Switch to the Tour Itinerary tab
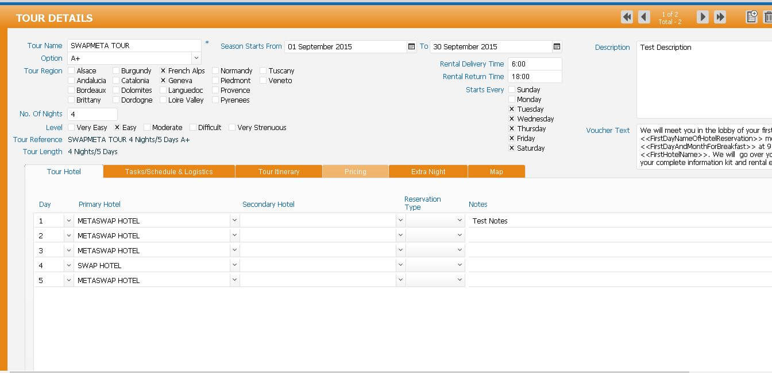 click(279, 171)
